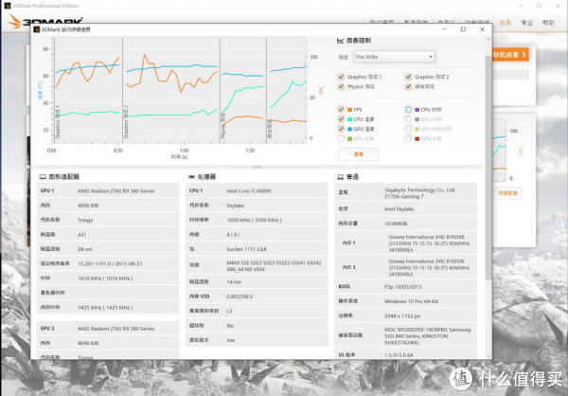Disable the GPU 温度 series checkbox
This screenshot has width=568, height=396.
(x=341, y=129)
